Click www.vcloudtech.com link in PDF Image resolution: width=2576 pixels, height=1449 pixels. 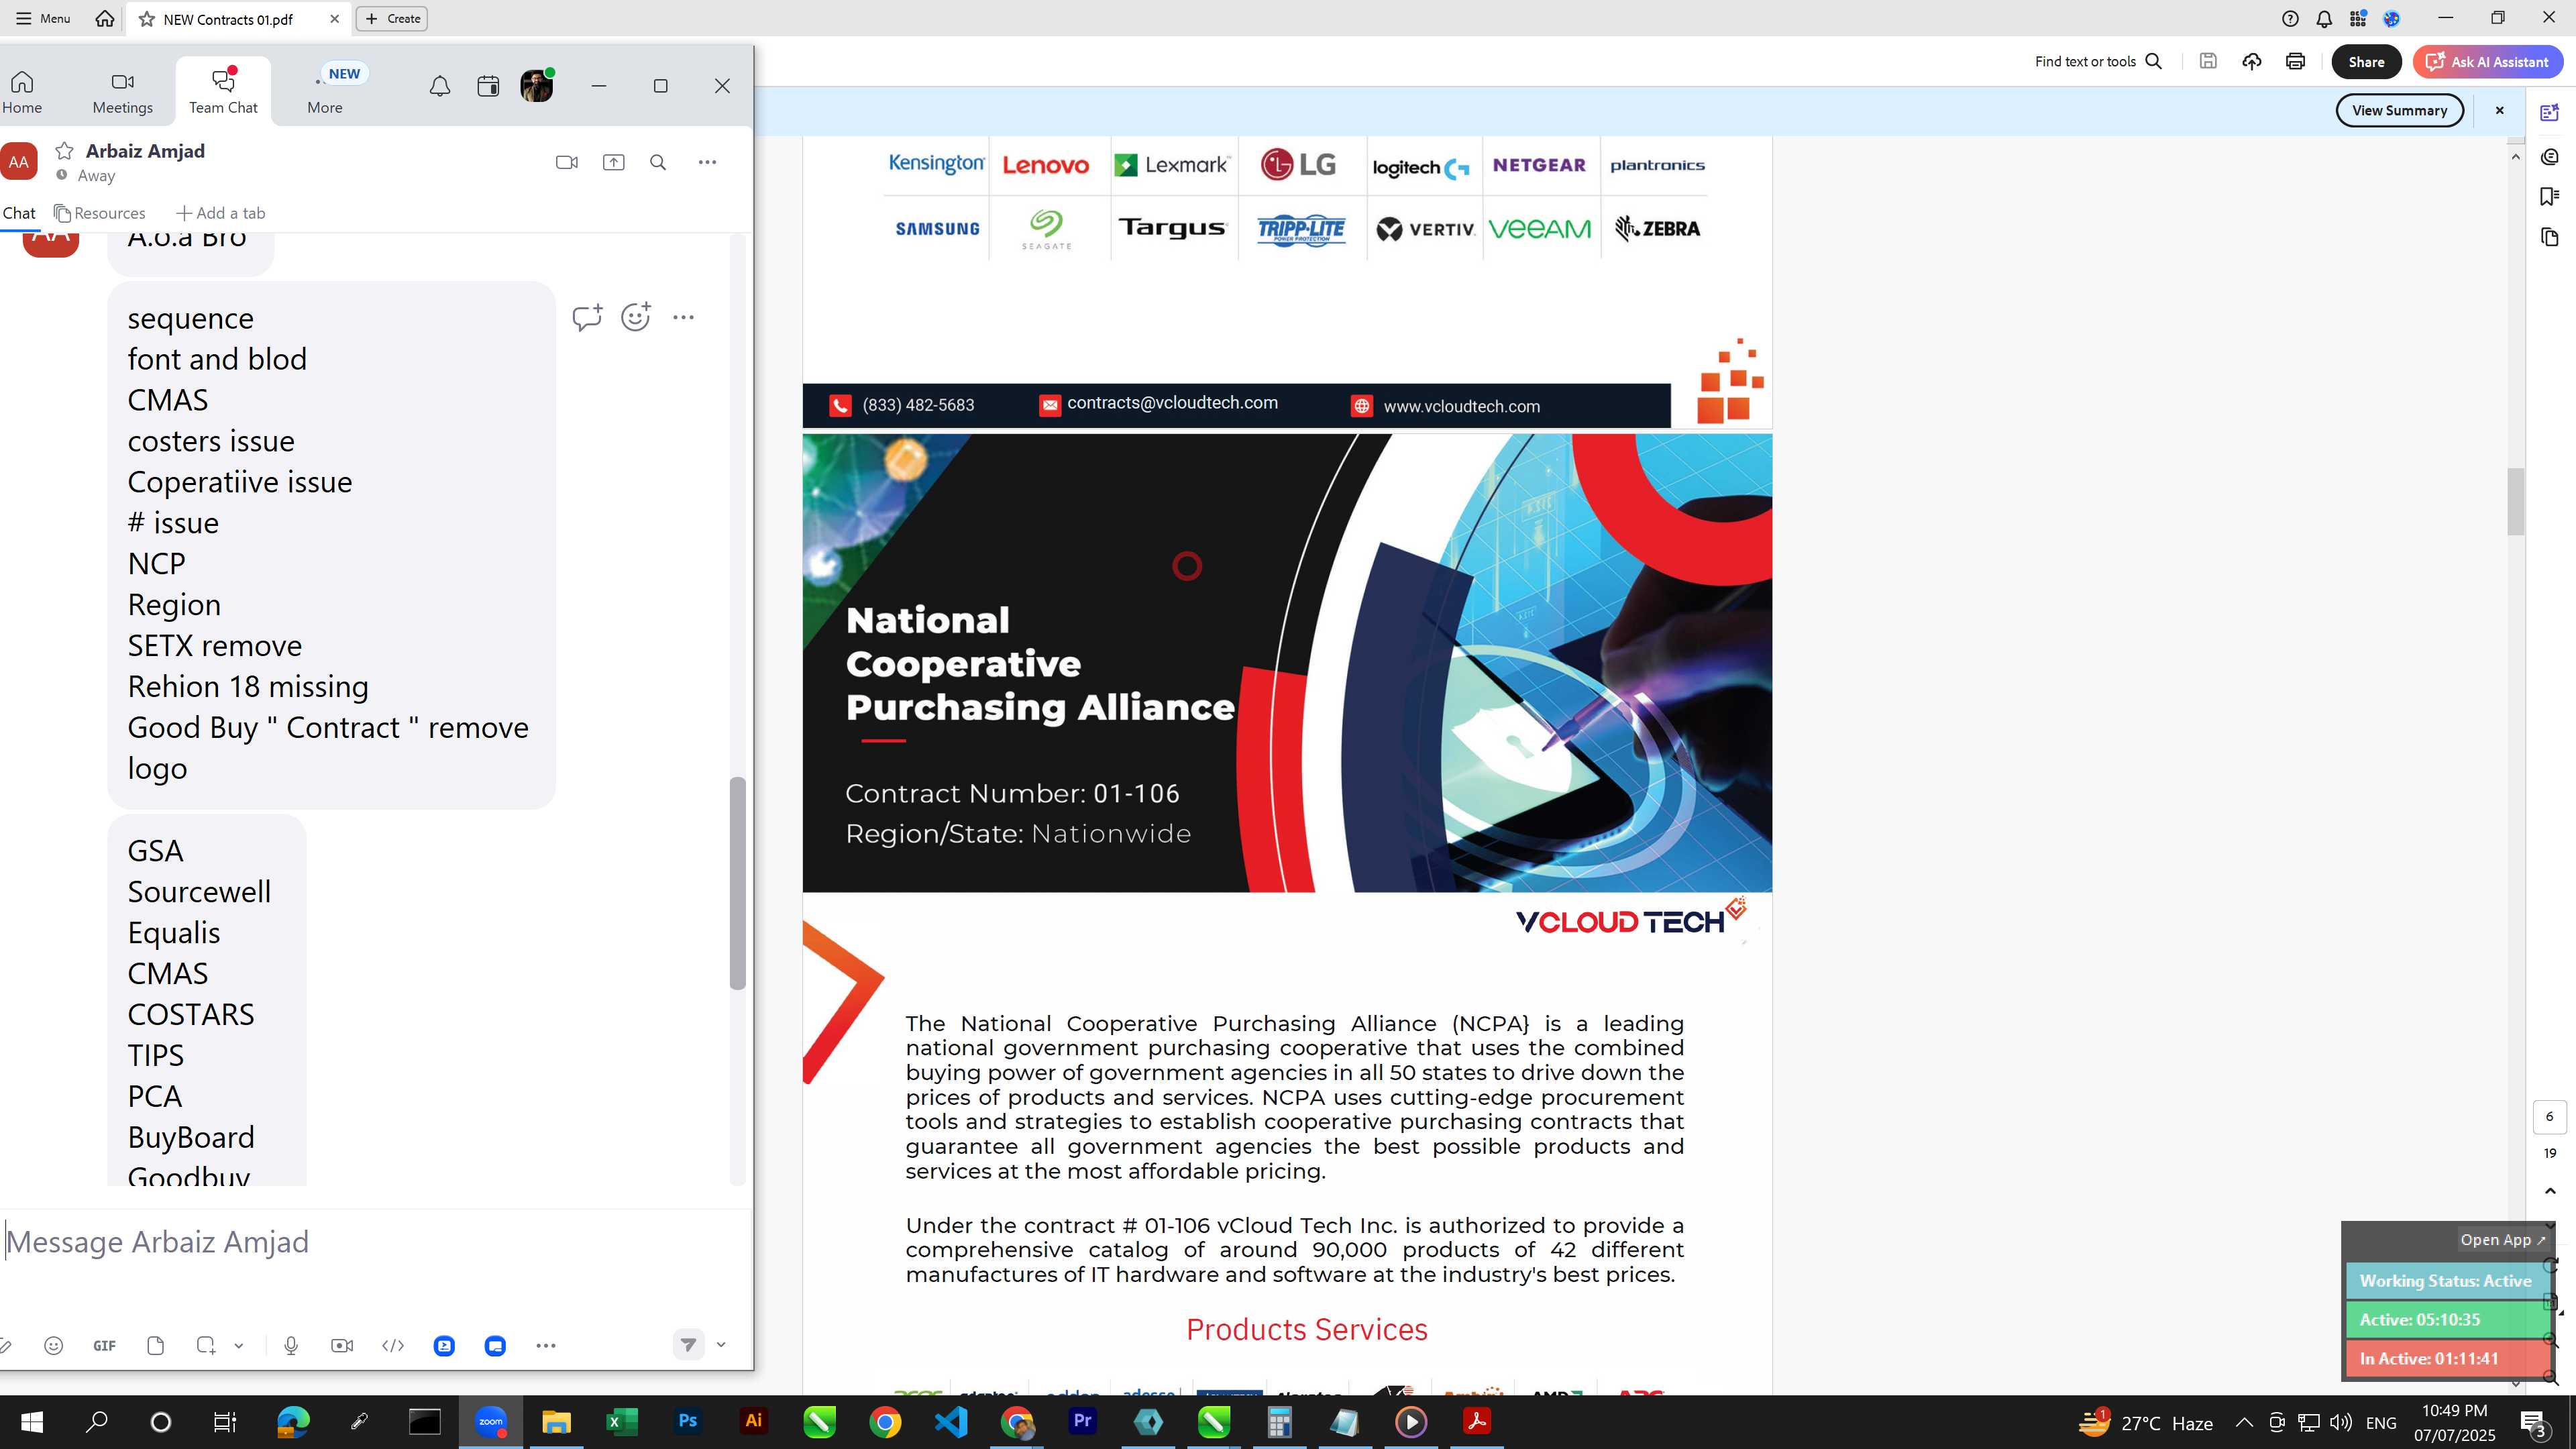point(1461,406)
